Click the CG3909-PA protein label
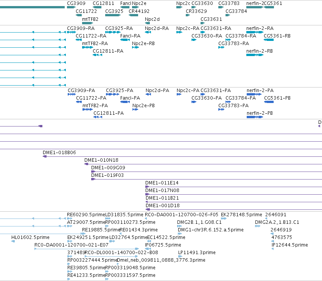Image resolution: width=322 pixels, height=281 pixels. (x=81, y=91)
